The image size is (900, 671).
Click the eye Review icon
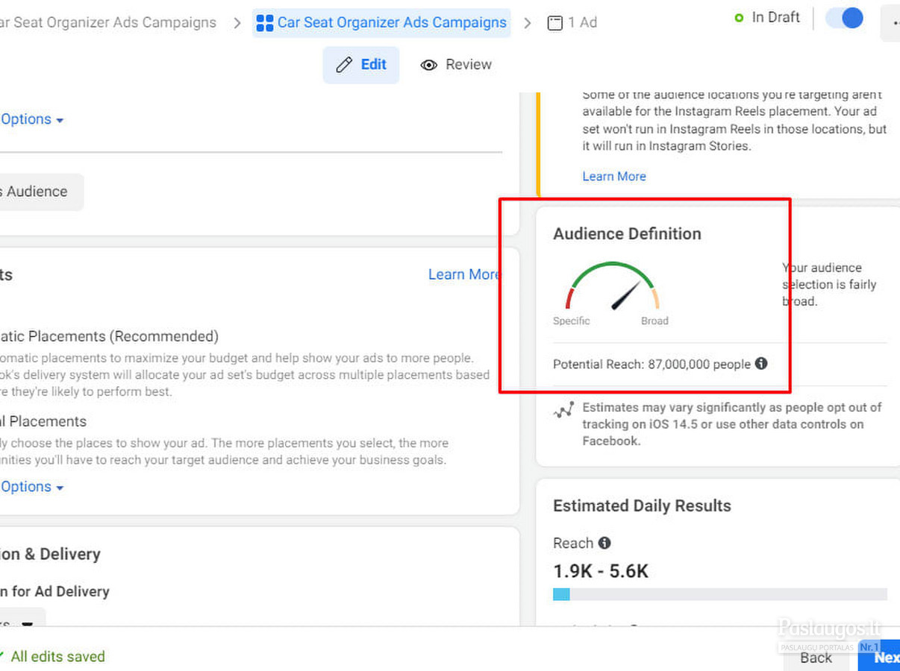[x=428, y=65]
